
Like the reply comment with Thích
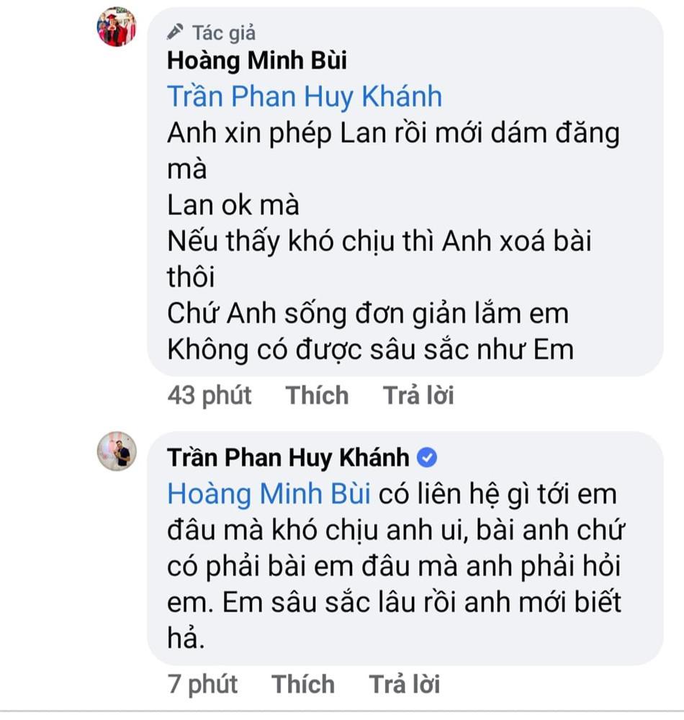[x=303, y=684]
